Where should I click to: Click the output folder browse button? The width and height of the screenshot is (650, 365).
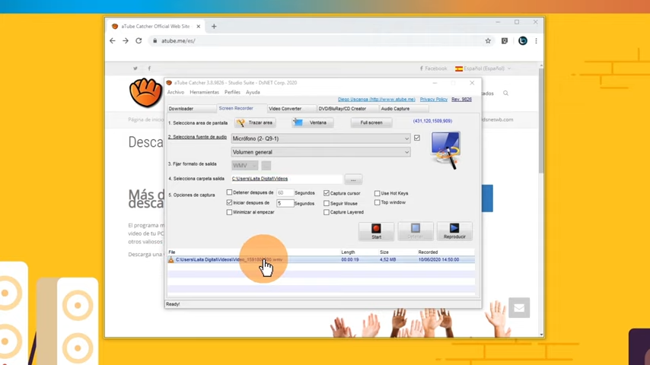[x=352, y=179]
